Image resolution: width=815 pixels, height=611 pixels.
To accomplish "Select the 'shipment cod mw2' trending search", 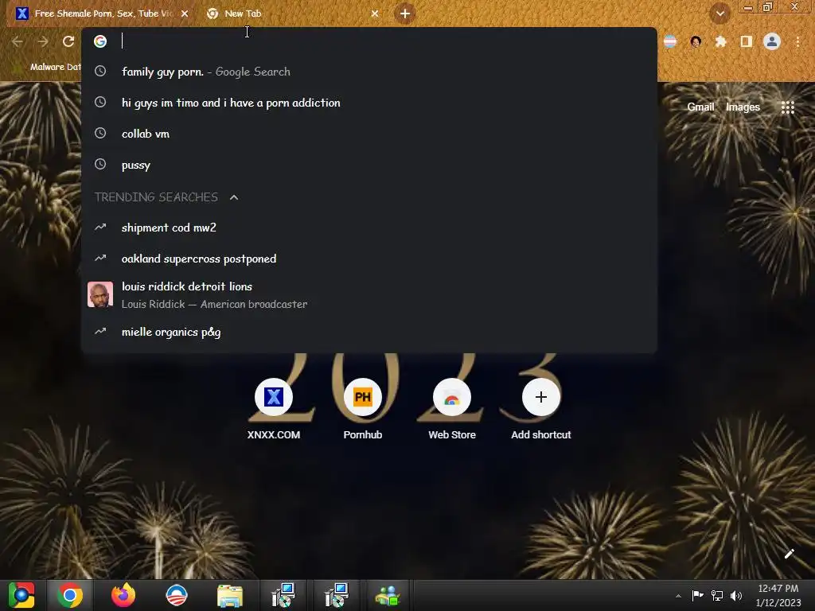I will pyautogui.click(x=369, y=228).
